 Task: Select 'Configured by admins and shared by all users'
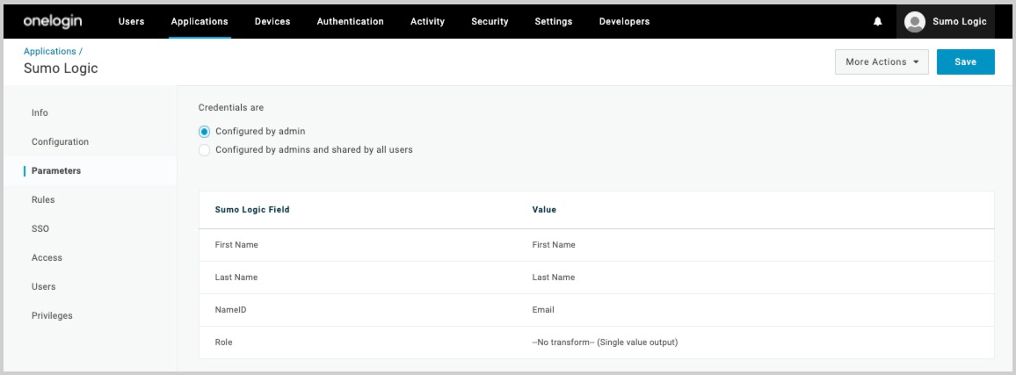(205, 150)
